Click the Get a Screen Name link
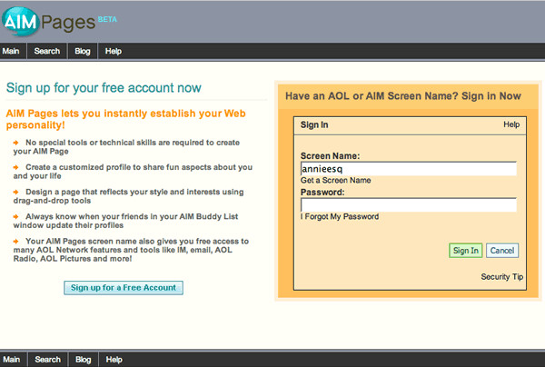Screen dimensions: 545x367 [336, 181]
